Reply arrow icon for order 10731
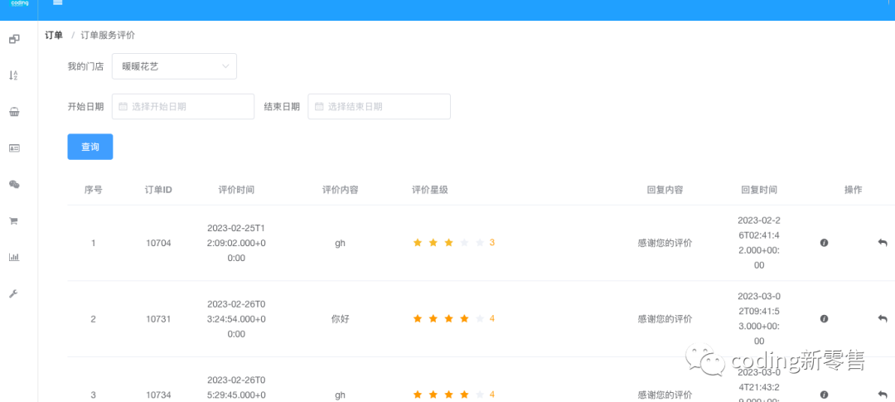The width and height of the screenshot is (895, 402). click(x=883, y=318)
